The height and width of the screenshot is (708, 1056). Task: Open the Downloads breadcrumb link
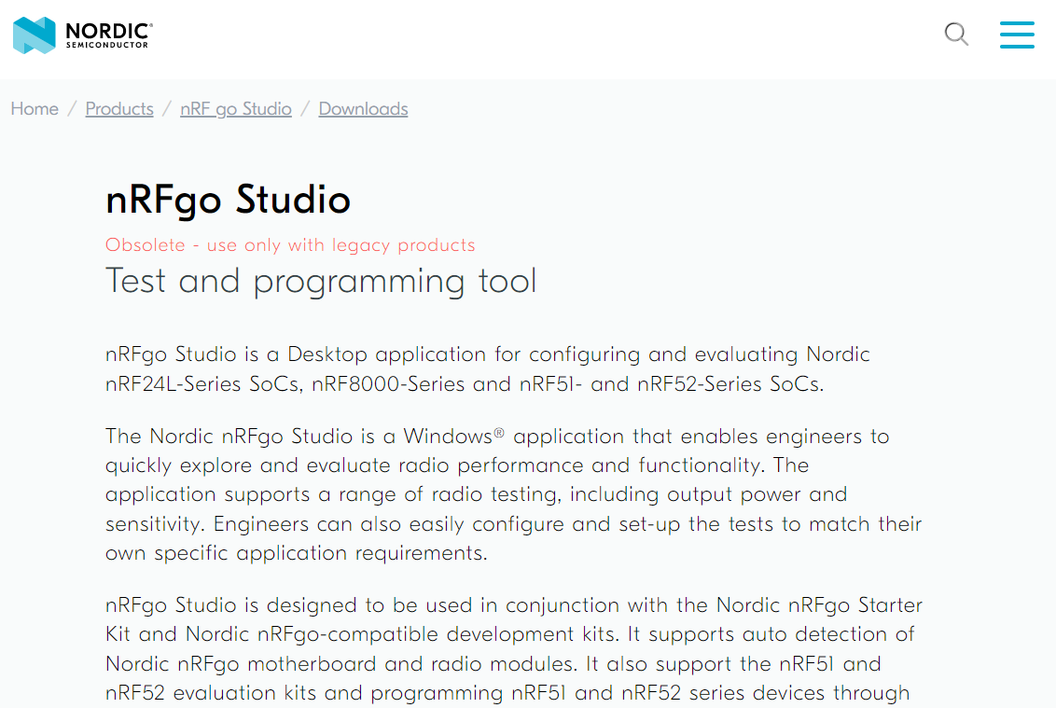tap(363, 108)
